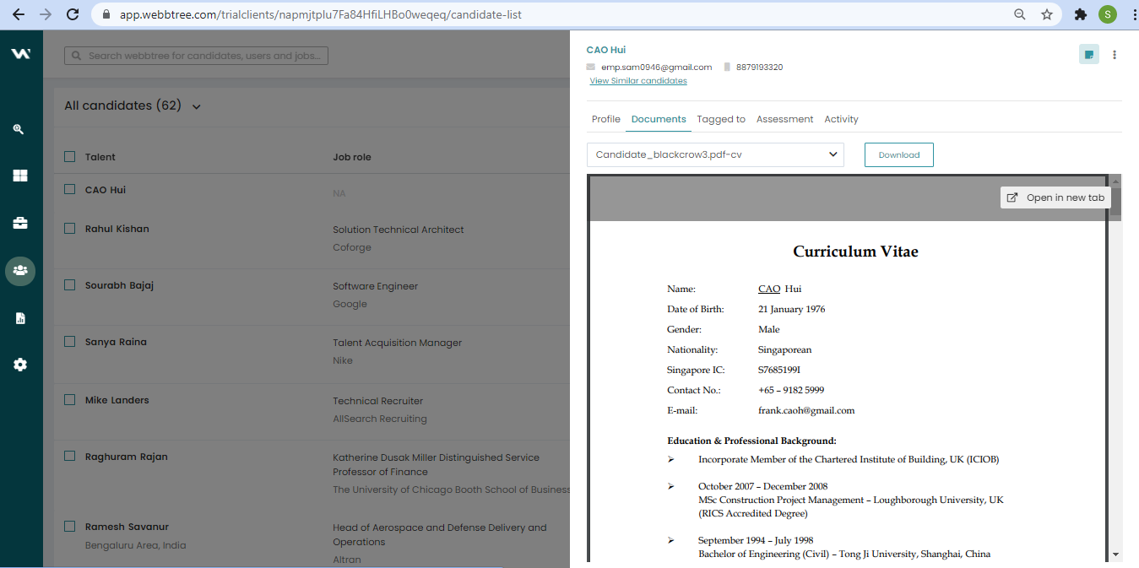Click the phone icon beside 8879193320

point(727,67)
